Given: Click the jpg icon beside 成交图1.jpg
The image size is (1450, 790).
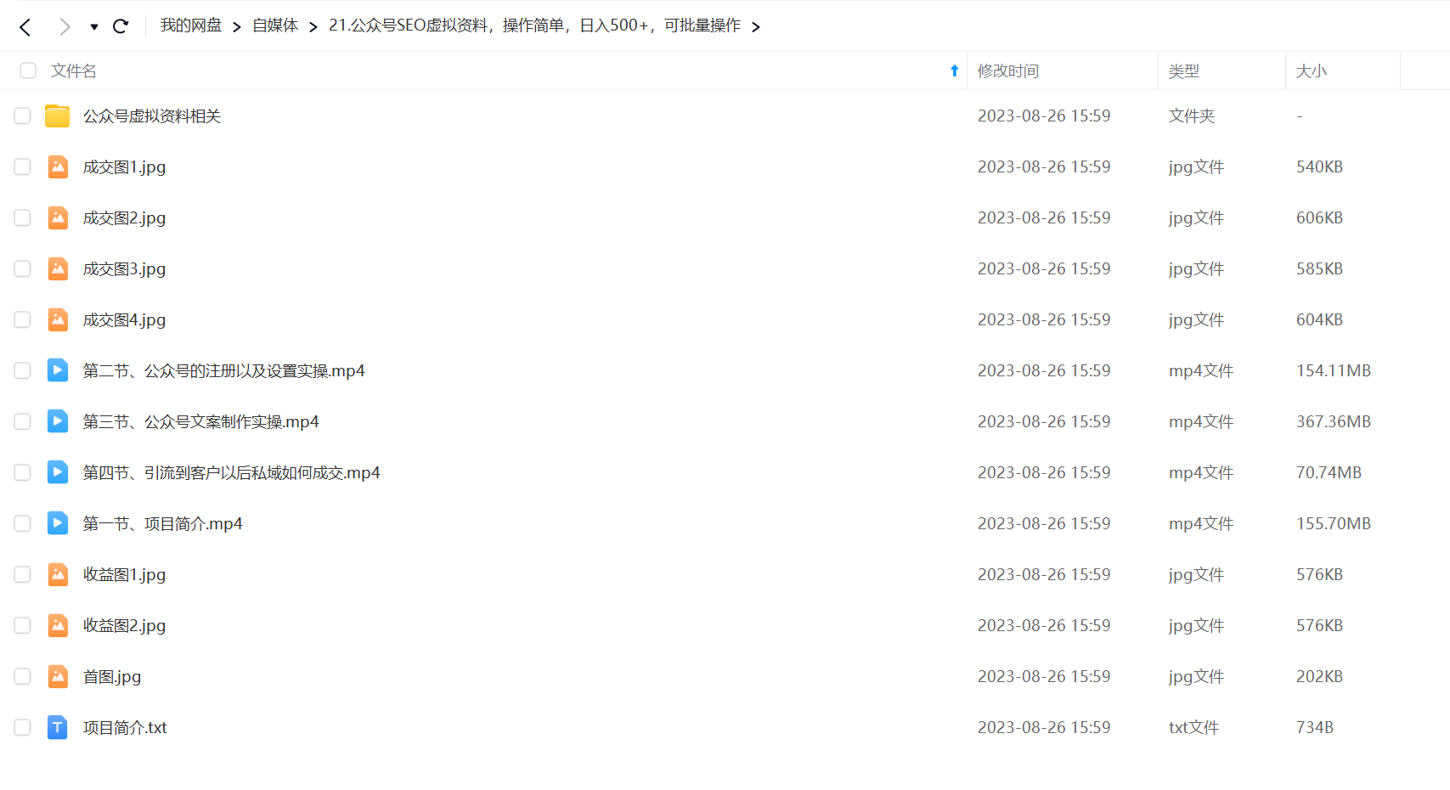Looking at the screenshot, I should pyautogui.click(x=57, y=166).
